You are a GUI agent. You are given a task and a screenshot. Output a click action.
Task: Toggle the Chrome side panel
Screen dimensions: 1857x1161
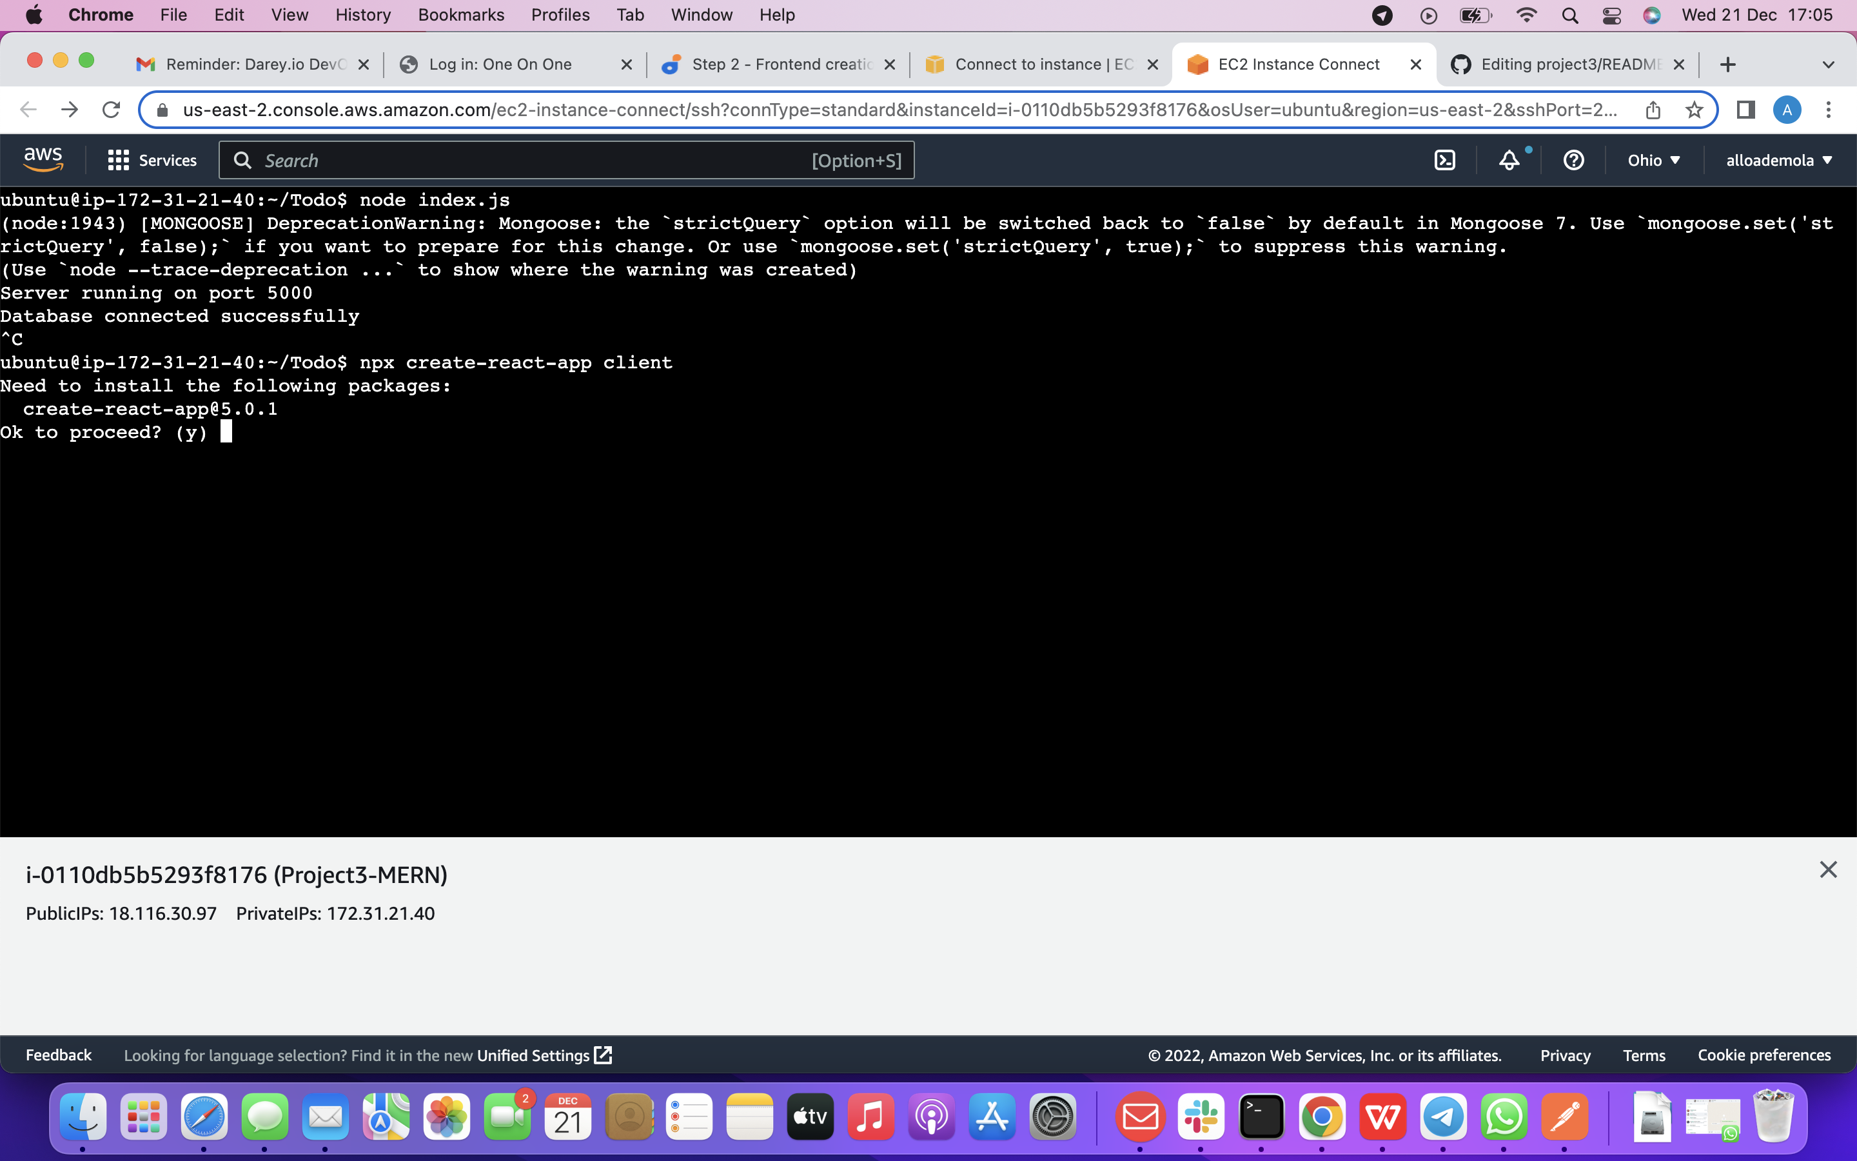(x=1745, y=110)
